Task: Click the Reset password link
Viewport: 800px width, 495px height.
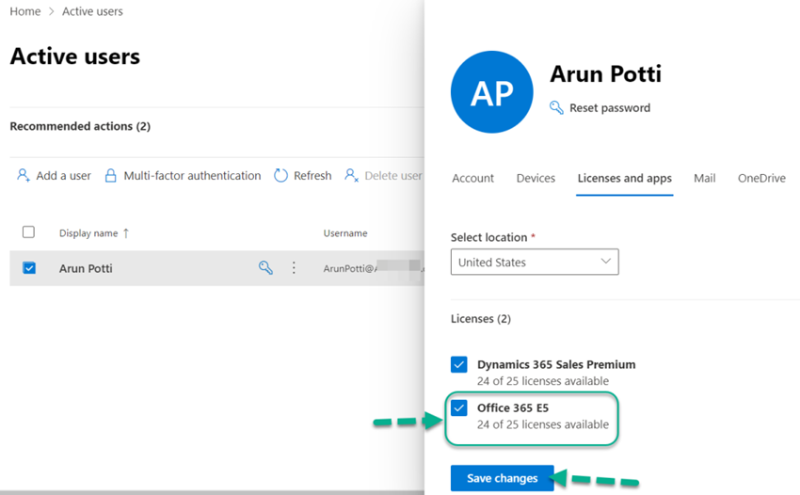Action: [610, 107]
